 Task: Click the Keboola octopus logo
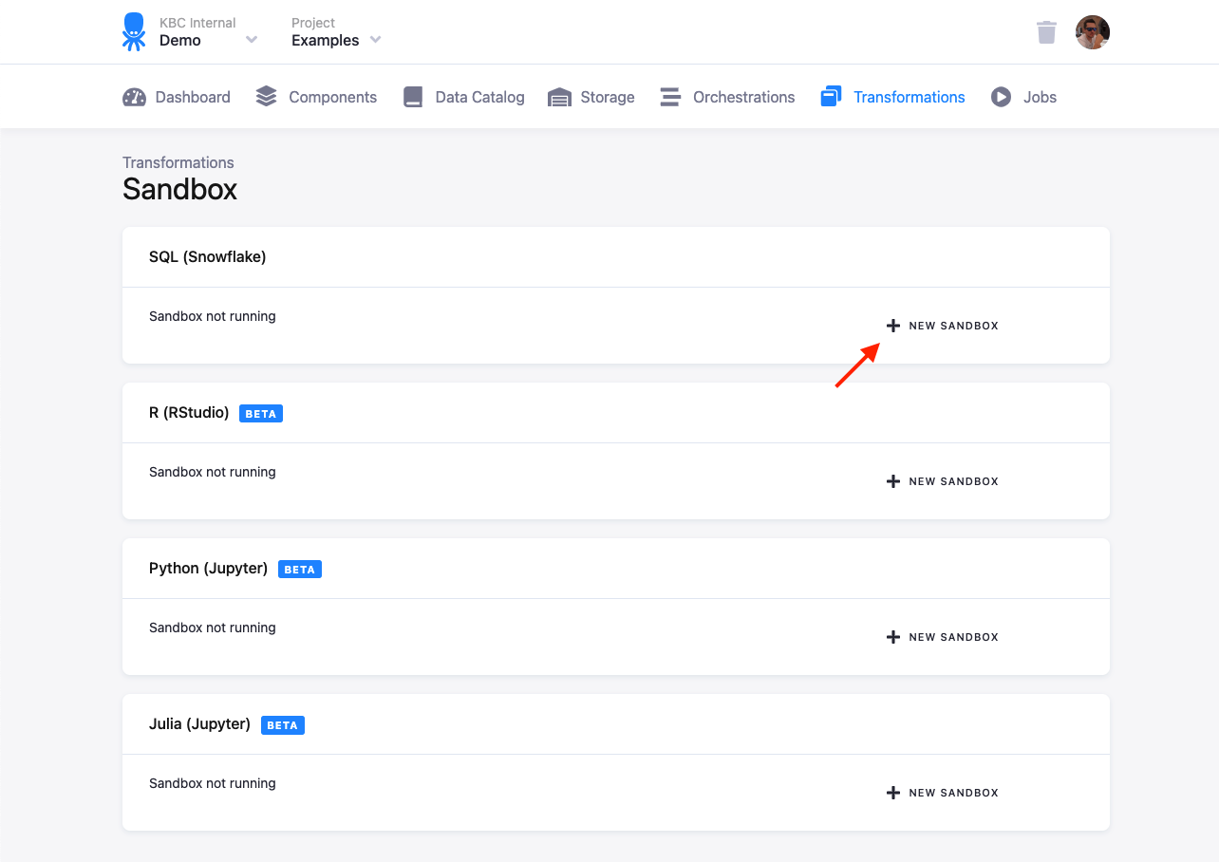coord(134,31)
